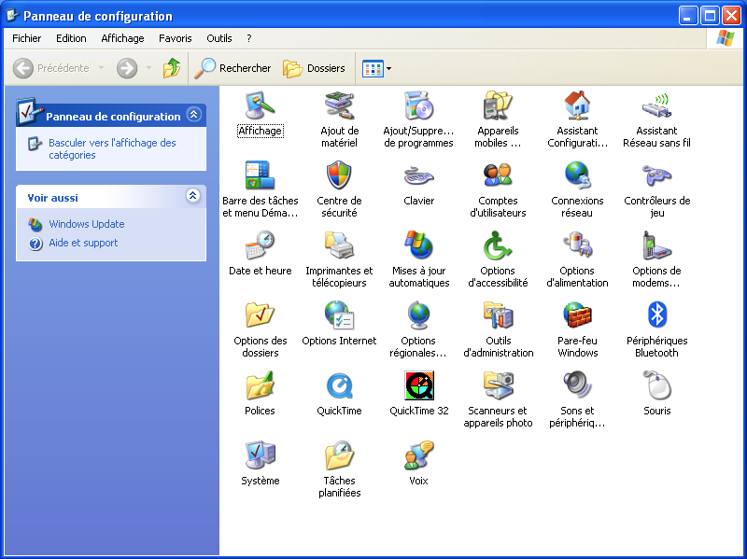747x559 pixels.
Task: Open the Aide et support link
Action: [83, 243]
